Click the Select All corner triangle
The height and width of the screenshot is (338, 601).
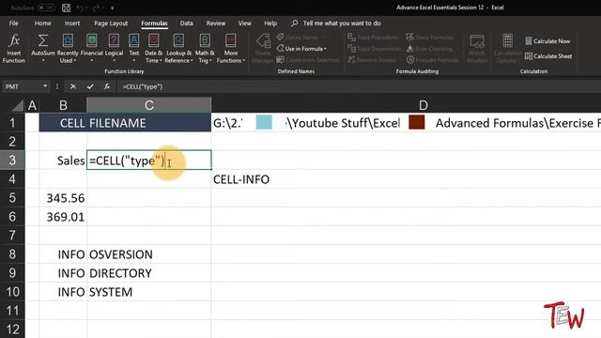[17, 105]
